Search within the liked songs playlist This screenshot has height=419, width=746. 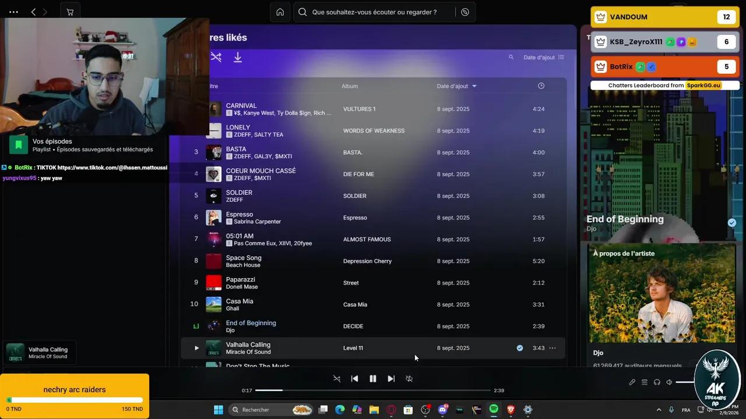(511, 57)
